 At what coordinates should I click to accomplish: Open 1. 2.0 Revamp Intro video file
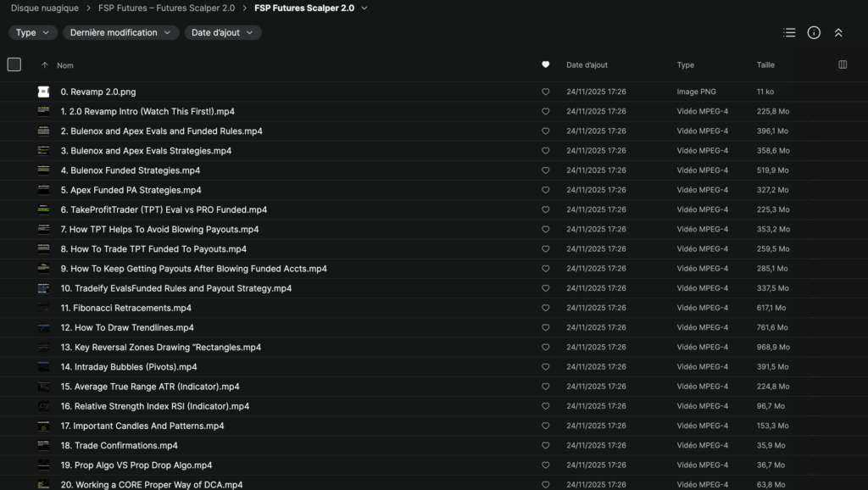tap(147, 111)
